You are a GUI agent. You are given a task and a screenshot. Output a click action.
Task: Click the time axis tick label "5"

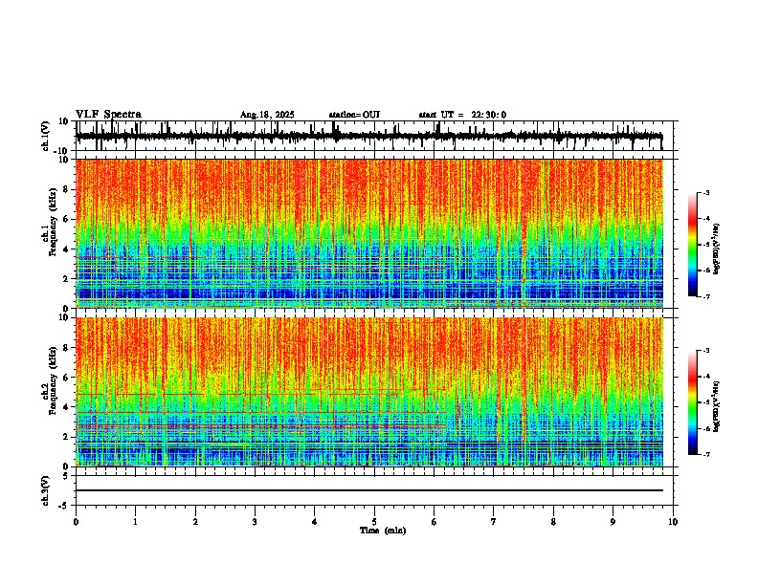(x=374, y=522)
